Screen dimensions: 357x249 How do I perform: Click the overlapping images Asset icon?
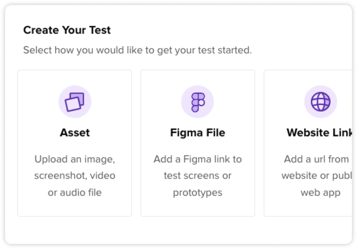[74, 101]
